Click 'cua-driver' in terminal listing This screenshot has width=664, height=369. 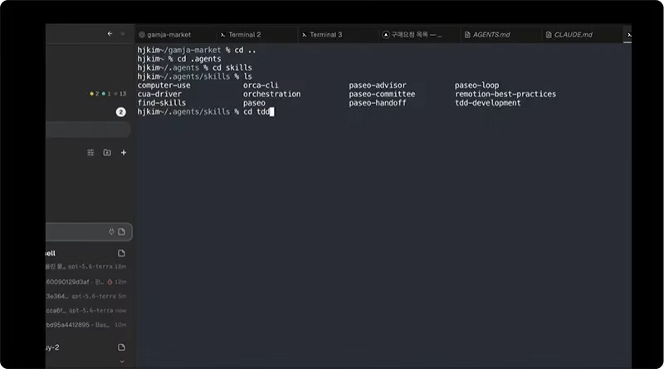(159, 94)
